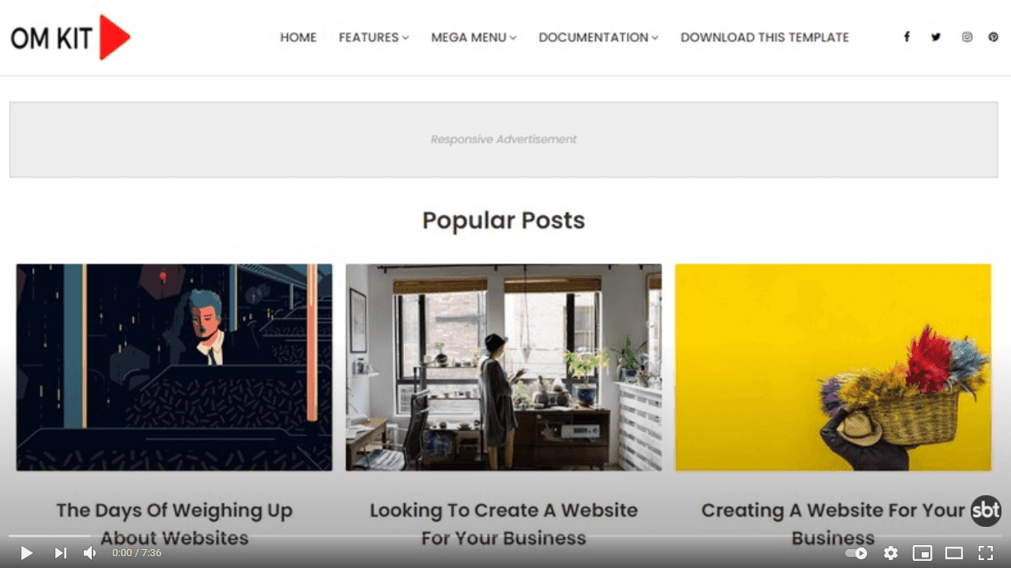This screenshot has width=1011, height=568.
Task: Skip to the next video
Action: pyautogui.click(x=60, y=553)
